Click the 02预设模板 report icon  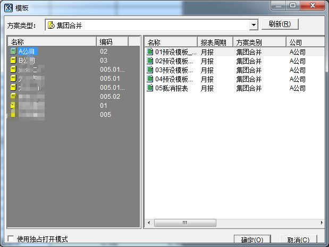pos(150,61)
